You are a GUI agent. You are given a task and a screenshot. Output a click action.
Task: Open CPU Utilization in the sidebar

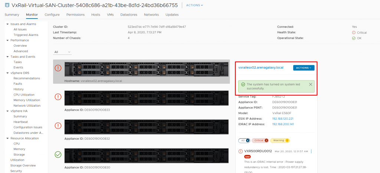coord(24,95)
